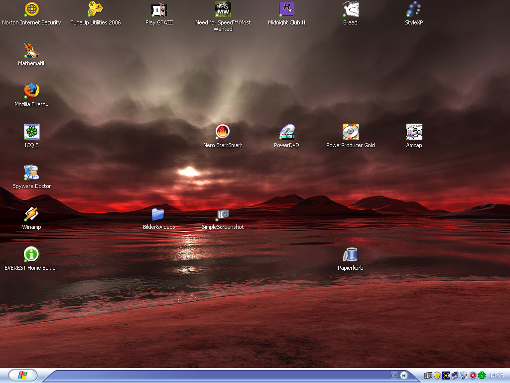This screenshot has height=383, width=510.
Task: Click the Mozilla Firefox desktop icon
Action: pyautogui.click(x=32, y=91)
